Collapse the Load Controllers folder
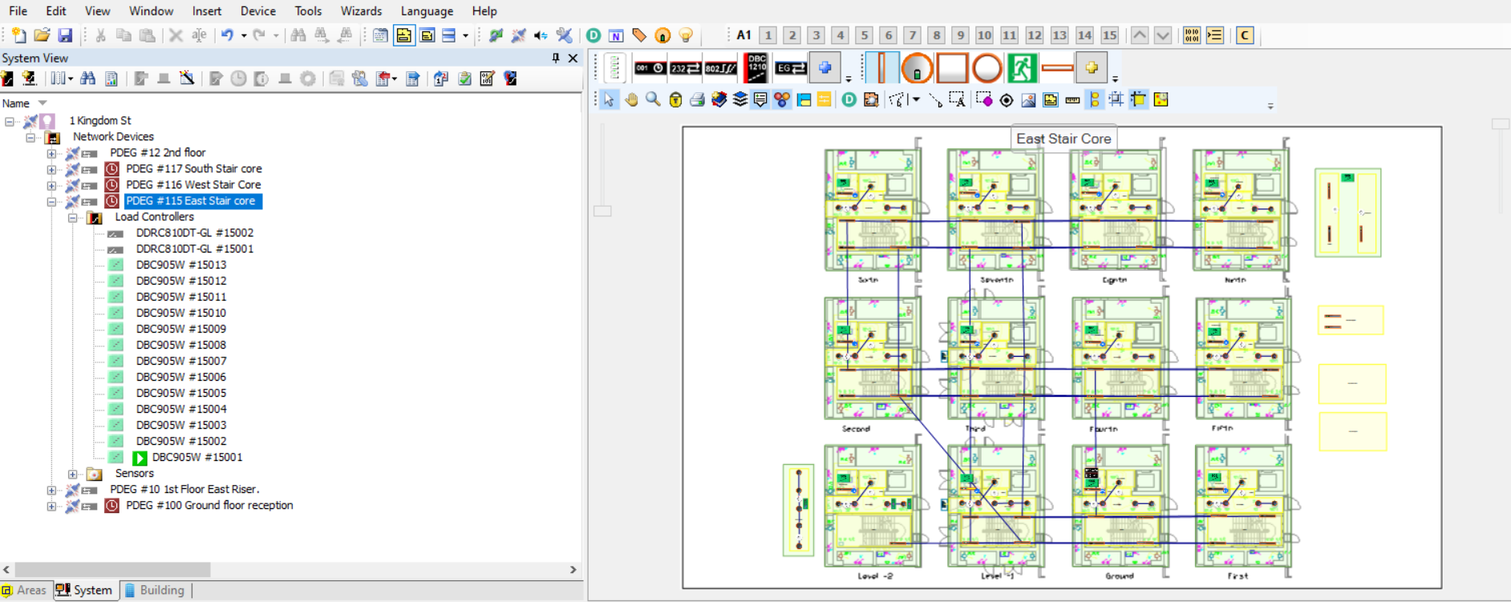1511x602 pixels. click(x=72, y=217)
